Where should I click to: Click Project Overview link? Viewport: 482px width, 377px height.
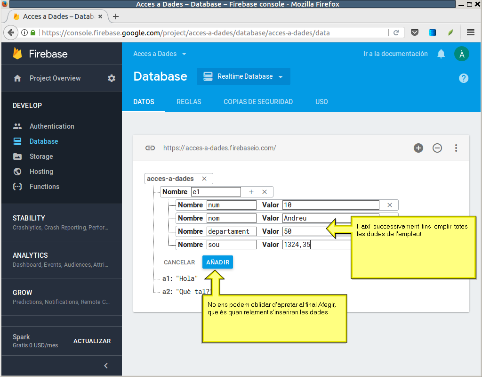pyautogui.click(x=55, y=78)
